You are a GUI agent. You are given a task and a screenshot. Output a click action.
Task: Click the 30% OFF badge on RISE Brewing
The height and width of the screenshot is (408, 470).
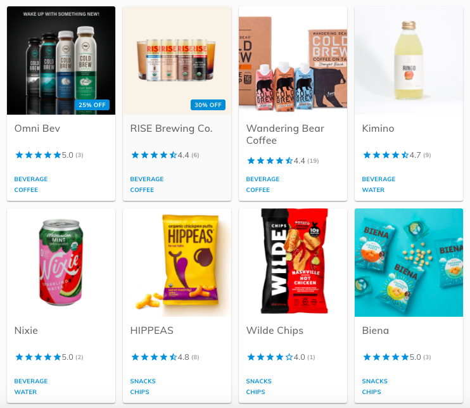(x=208, y=105)
